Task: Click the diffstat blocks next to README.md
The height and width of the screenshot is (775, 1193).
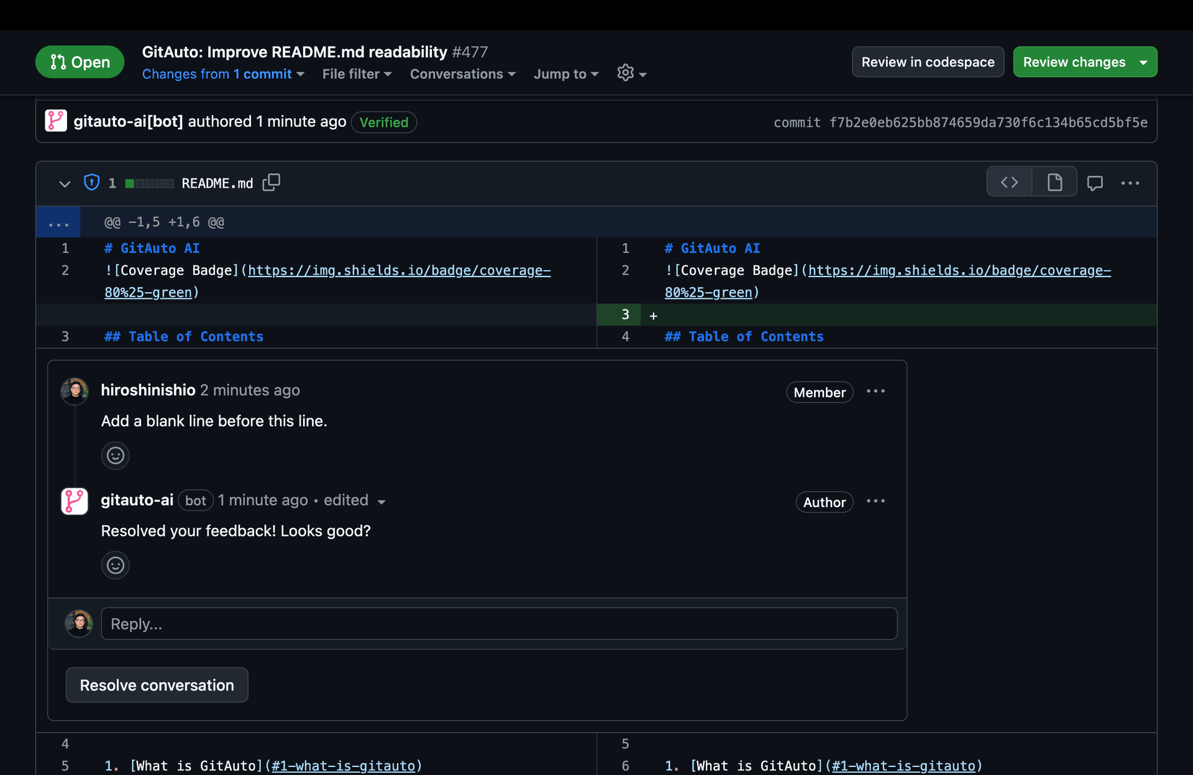Action: click(x=149, y=183)
